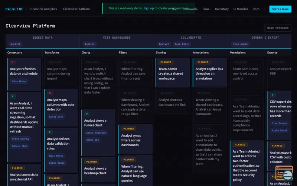
Task: Click the James Obi assignee tag
Action: point(92,140)
